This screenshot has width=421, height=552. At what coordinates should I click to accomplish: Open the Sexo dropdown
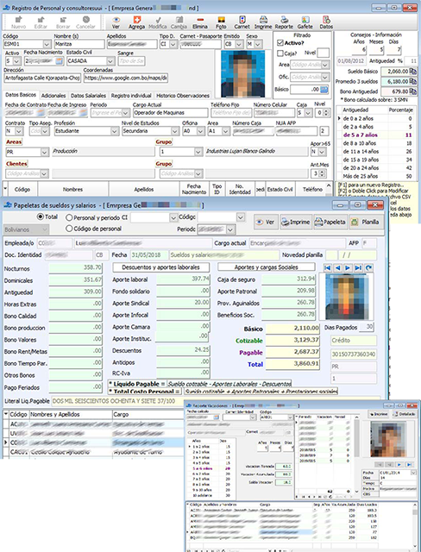(258, 44)
